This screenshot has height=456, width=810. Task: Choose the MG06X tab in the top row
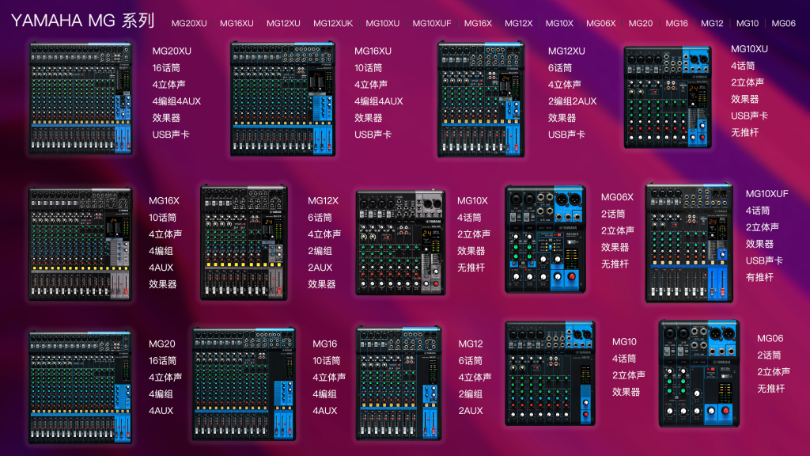tap(601, 24)
